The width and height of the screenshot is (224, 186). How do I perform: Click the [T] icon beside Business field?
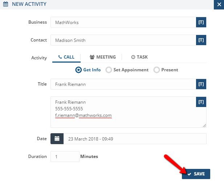coord(201,22)
